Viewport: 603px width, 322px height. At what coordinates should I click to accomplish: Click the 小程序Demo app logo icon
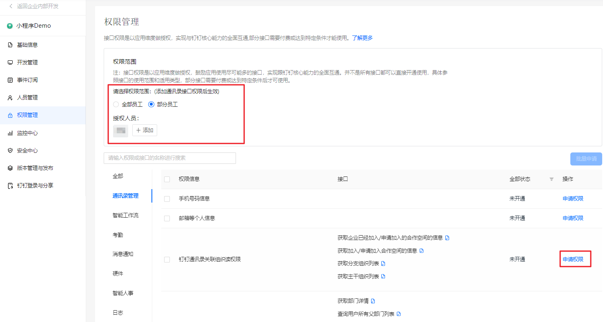click(x=10, y=26)
